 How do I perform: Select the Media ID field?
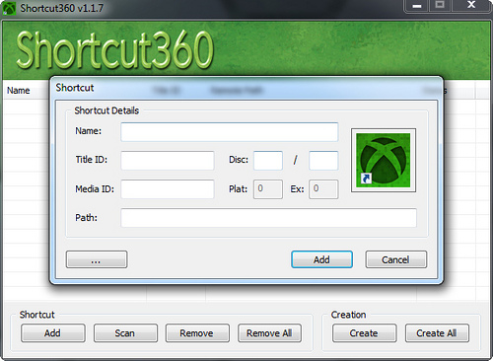(x=168, y=189)
